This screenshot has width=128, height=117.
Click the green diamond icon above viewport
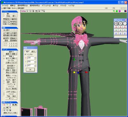pyautogui.click(x=117, y=11)
